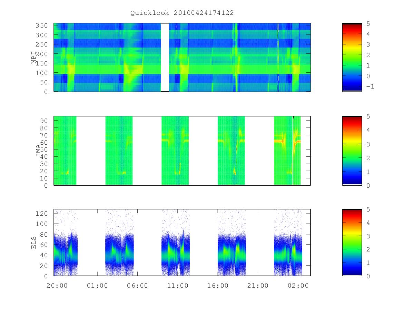Click the 06:00 time axis tick label

(137, 286)
